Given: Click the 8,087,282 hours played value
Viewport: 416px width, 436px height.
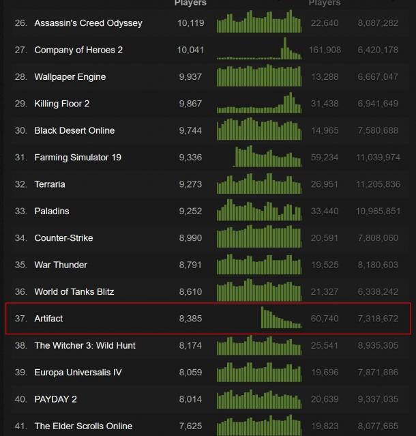Looking at the screenshot, I should coord(378,23).
